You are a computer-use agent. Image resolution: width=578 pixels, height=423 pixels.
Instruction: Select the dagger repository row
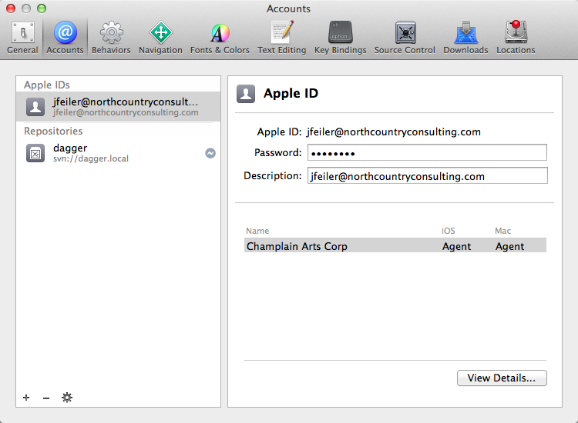coord(119,153)
